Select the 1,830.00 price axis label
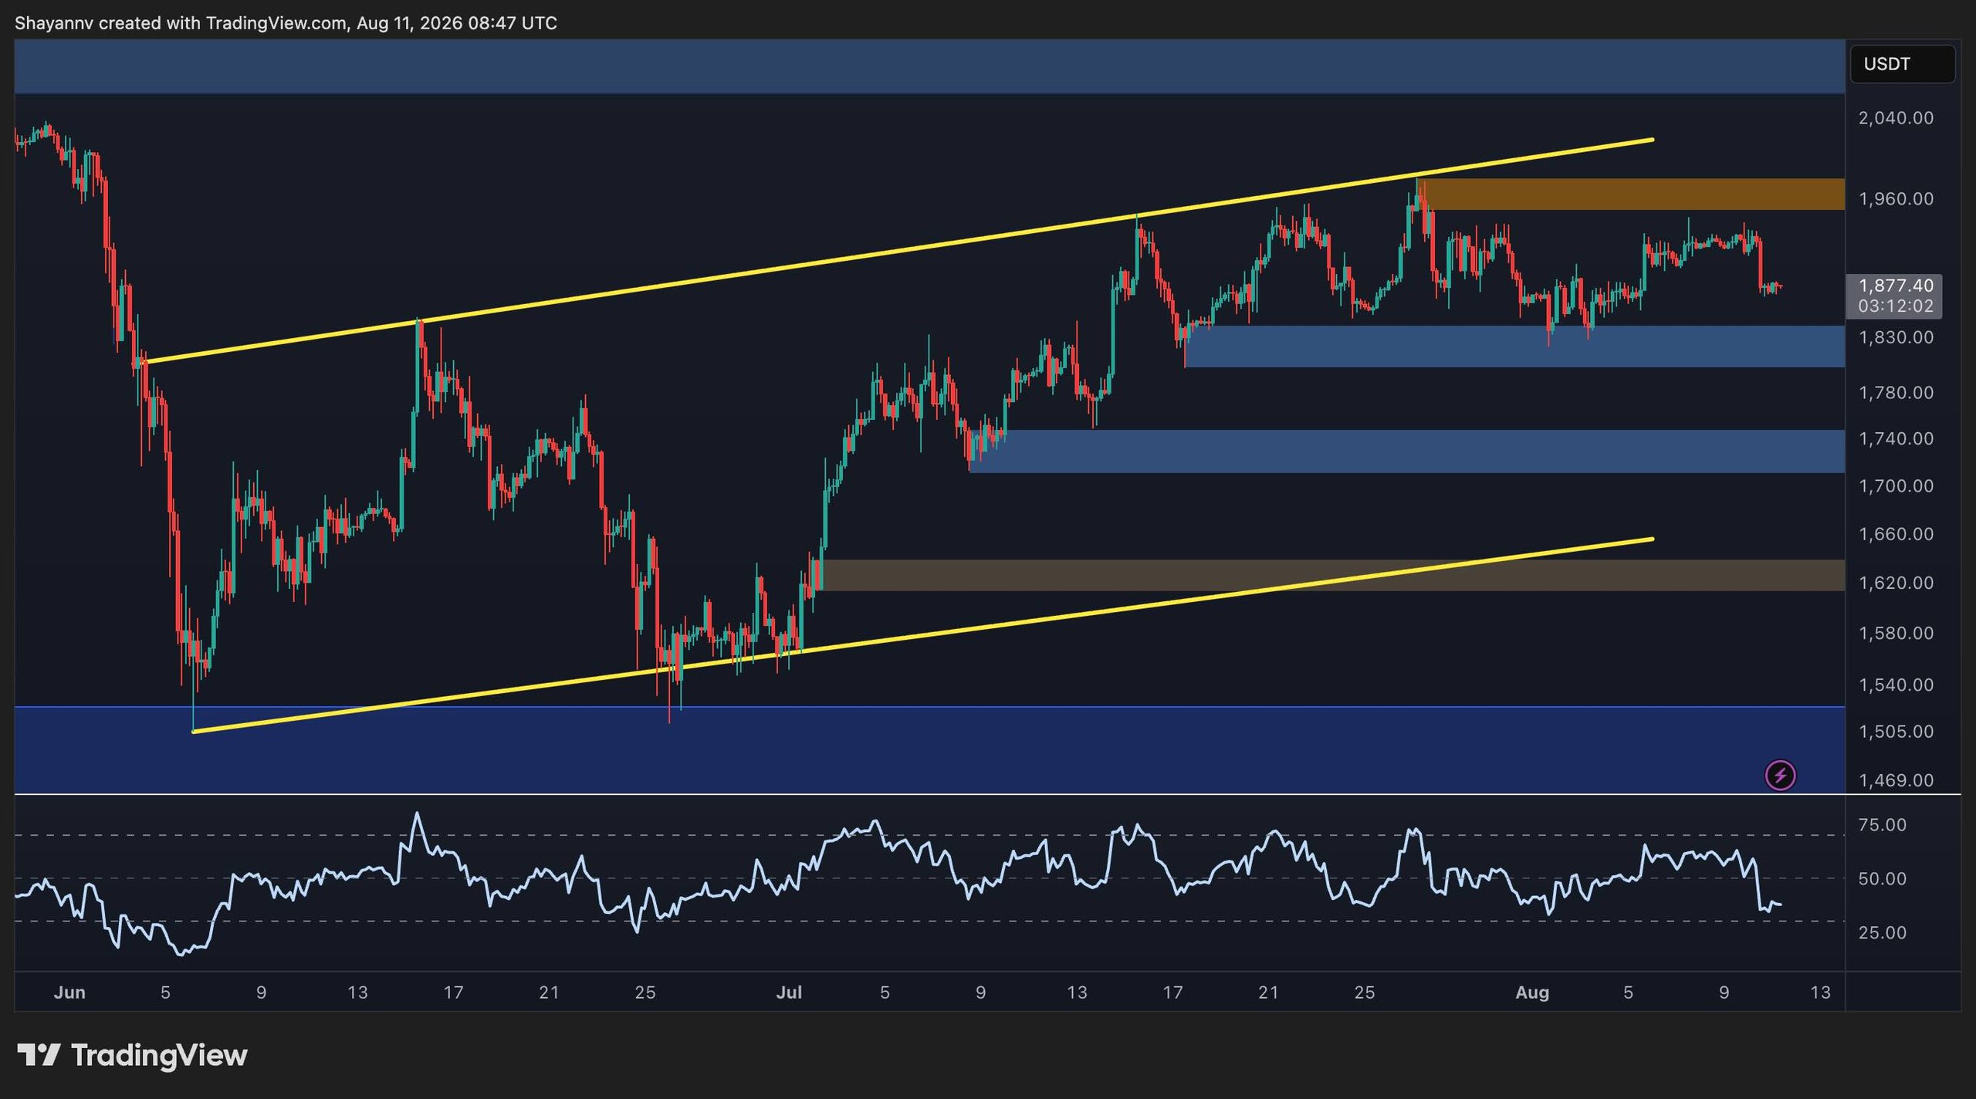This screenshot has height=1099, width=1976. (x=1896, y=337)
